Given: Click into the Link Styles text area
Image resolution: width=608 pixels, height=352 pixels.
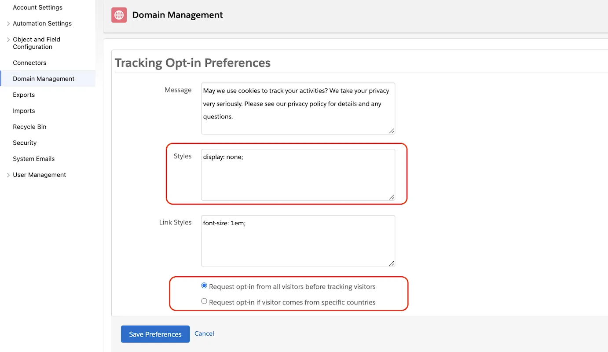Looking at the screenshot, I should coord(298,241).
